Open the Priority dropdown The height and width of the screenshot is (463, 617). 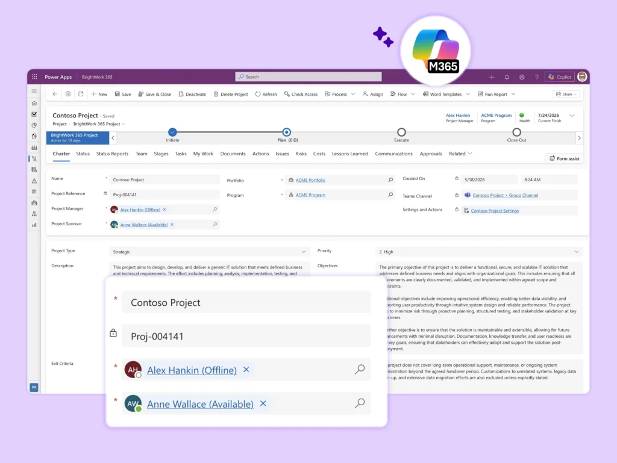pos(478,252)
